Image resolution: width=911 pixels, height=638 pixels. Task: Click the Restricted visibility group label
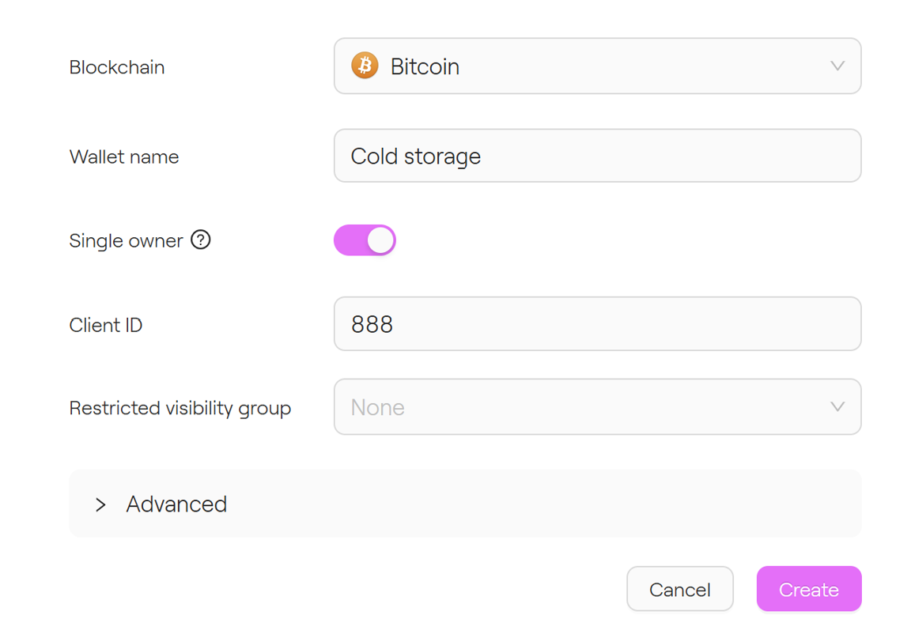[180, 408]
